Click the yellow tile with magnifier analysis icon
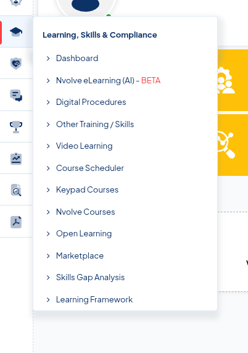 (233, 145)
